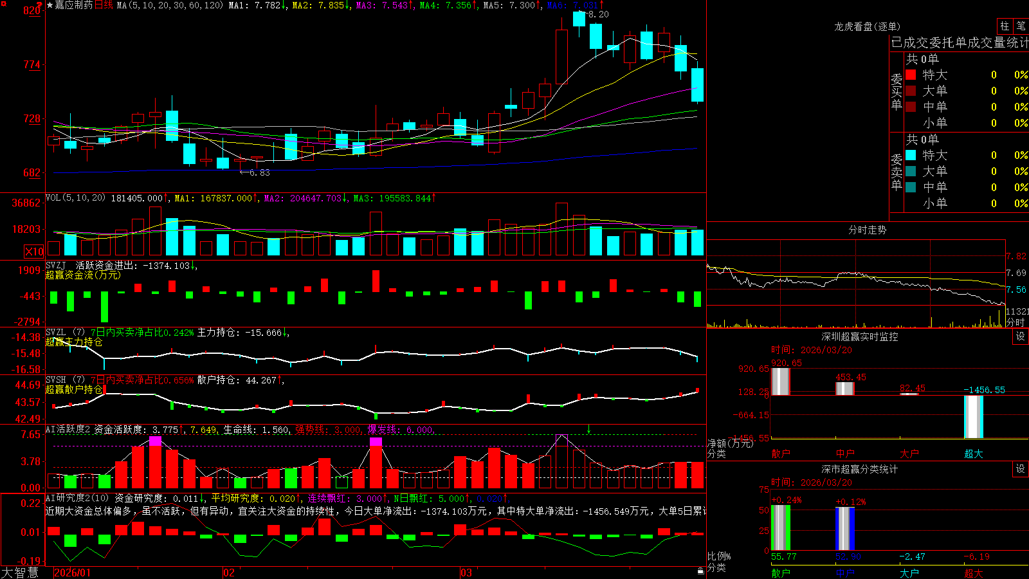Click the red 超大 label under -6.19

(x=973, y=573)
